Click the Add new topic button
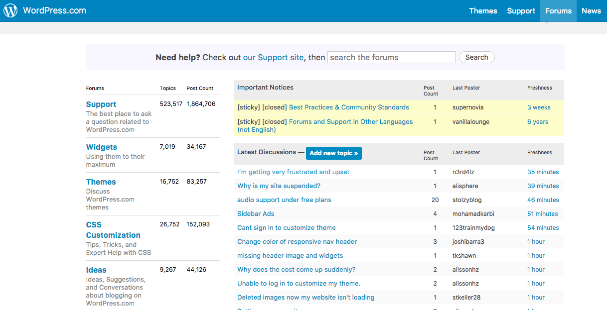 tap(333, 153)
